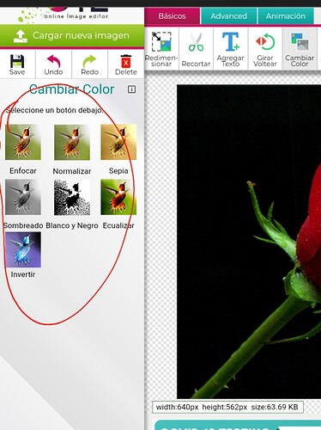Screen dimensions: 321x430
Task: Click the 'Seleccione un botón debajo' text
Action: (x=54, y=110)
